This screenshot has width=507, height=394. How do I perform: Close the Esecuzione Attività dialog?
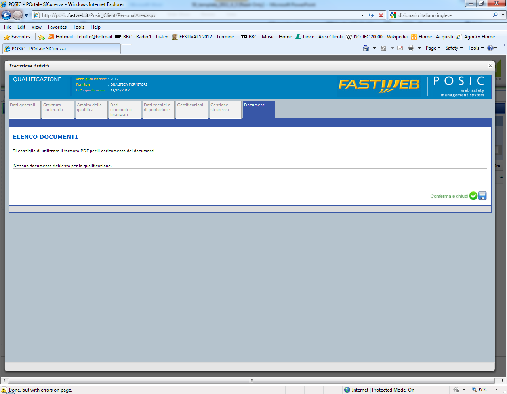(x=490, y=66)
